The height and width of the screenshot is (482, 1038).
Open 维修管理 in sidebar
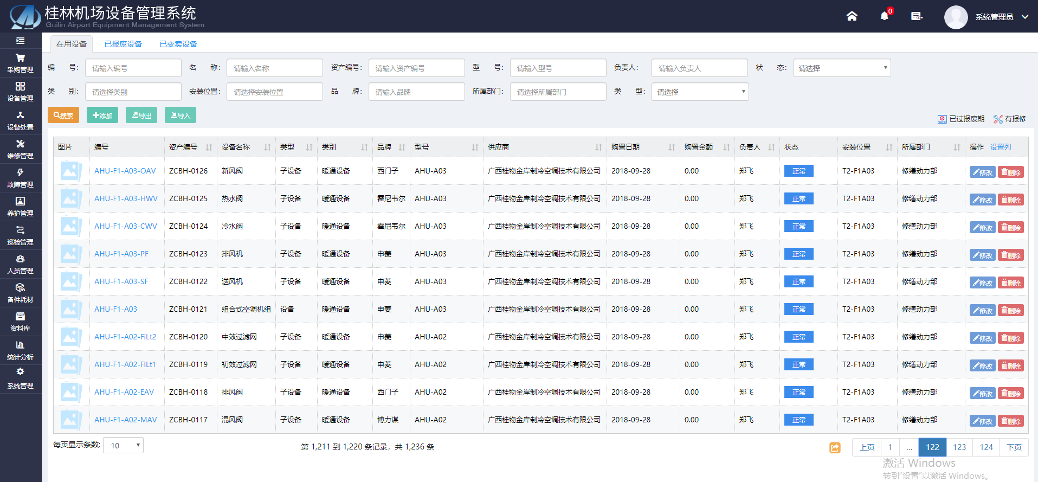20,149
